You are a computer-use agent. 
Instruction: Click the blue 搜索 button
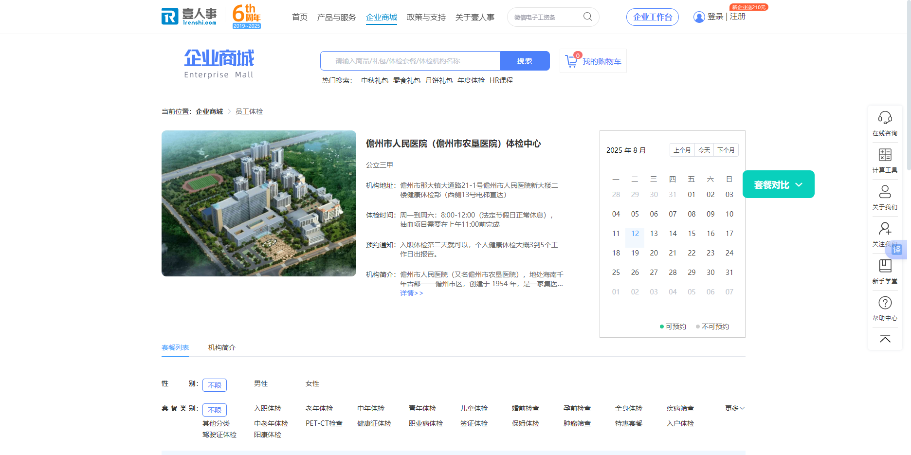[x=525, y=61]
